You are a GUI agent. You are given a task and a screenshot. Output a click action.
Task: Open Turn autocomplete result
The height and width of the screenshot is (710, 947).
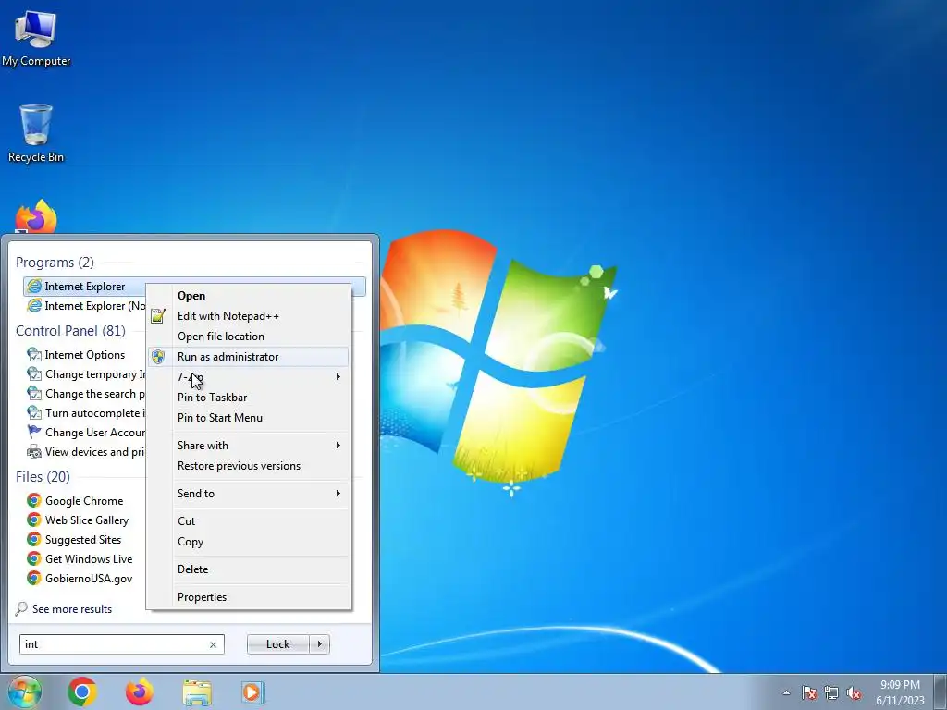click(85, 412)
